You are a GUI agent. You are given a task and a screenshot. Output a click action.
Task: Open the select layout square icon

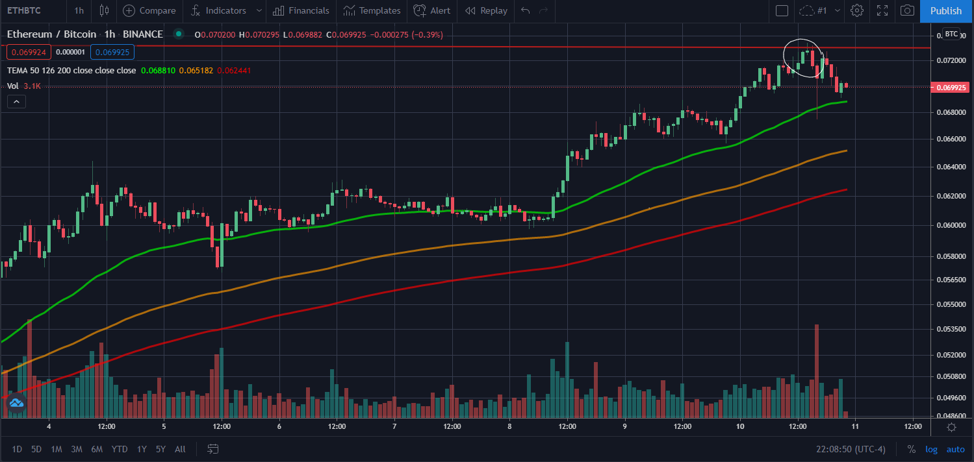(x=782, y=10)
